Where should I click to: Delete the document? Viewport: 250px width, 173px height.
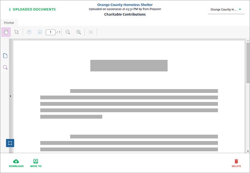[x=236, y=163]
